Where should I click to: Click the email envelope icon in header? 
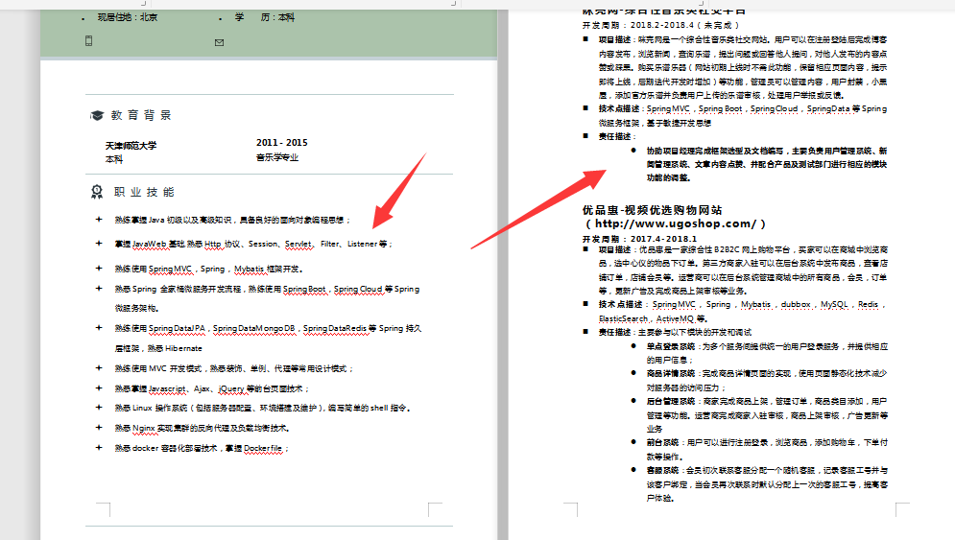219,42
